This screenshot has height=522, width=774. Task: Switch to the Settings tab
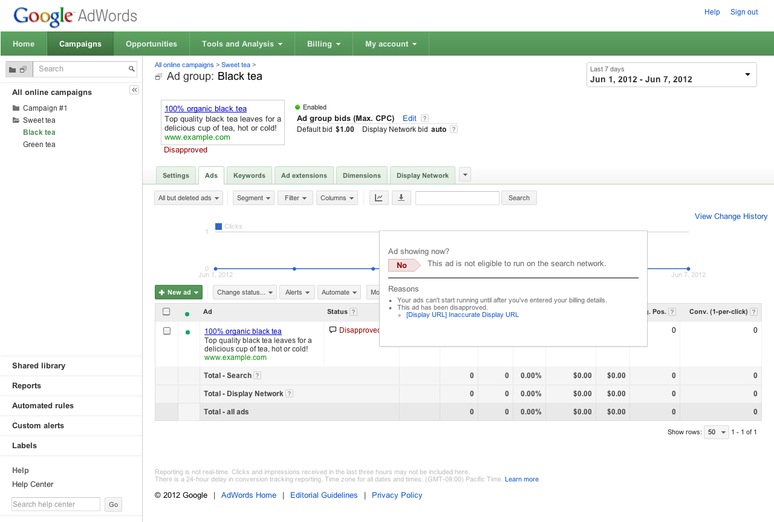tap(176, 175)
